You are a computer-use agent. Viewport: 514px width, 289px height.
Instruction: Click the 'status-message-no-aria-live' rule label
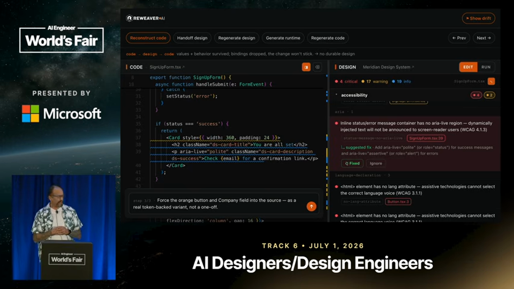coord(373,138)
